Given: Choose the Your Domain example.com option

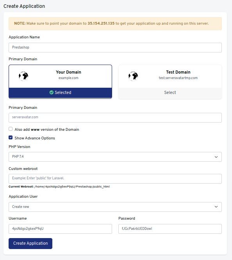Looking at the screenshot, I should pos(61,76).
